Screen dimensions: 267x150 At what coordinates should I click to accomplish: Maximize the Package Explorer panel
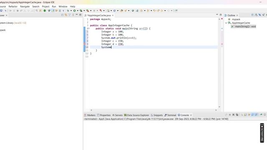80,15
